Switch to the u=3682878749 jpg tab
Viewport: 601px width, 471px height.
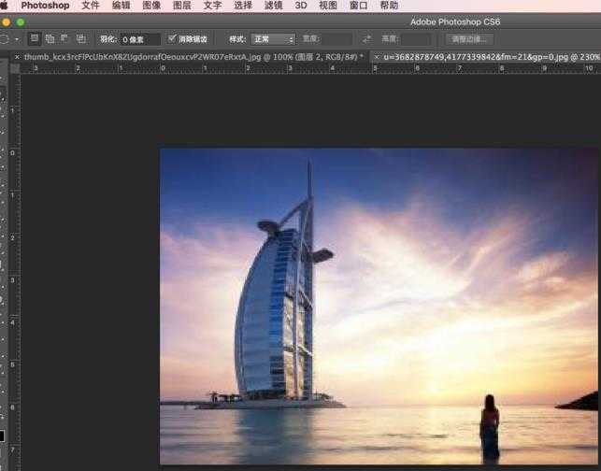486,57
